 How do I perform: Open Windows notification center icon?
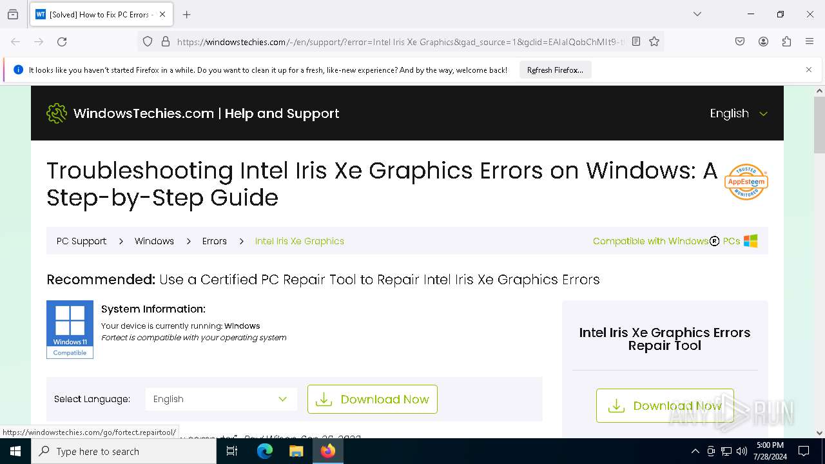click(x=804, y=451)
